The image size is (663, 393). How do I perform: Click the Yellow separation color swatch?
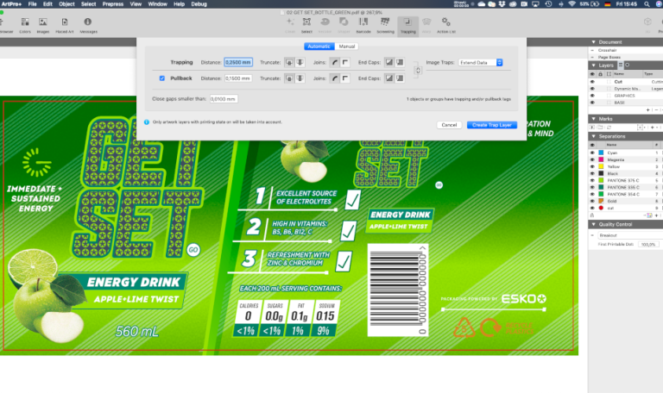tap(601, 166)
